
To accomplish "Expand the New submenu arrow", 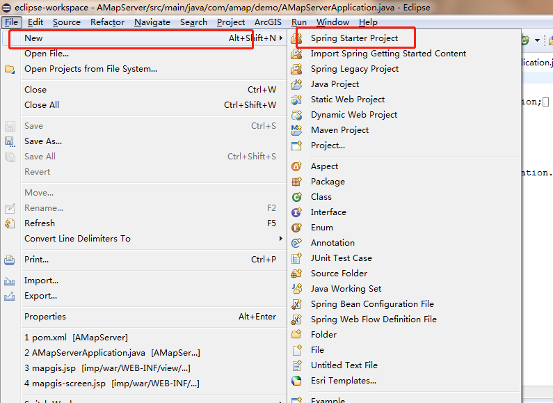I will coord(281,38).
